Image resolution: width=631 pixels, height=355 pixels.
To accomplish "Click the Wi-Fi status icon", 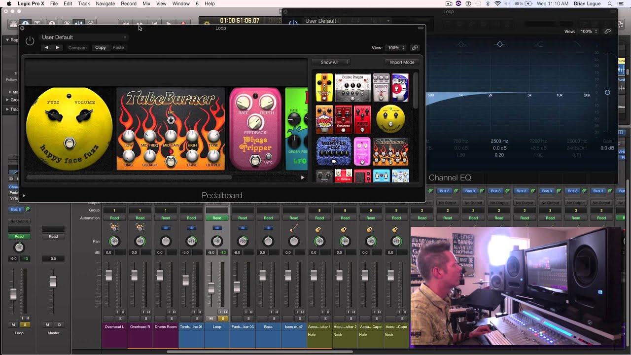I will [x=497, y=3].
